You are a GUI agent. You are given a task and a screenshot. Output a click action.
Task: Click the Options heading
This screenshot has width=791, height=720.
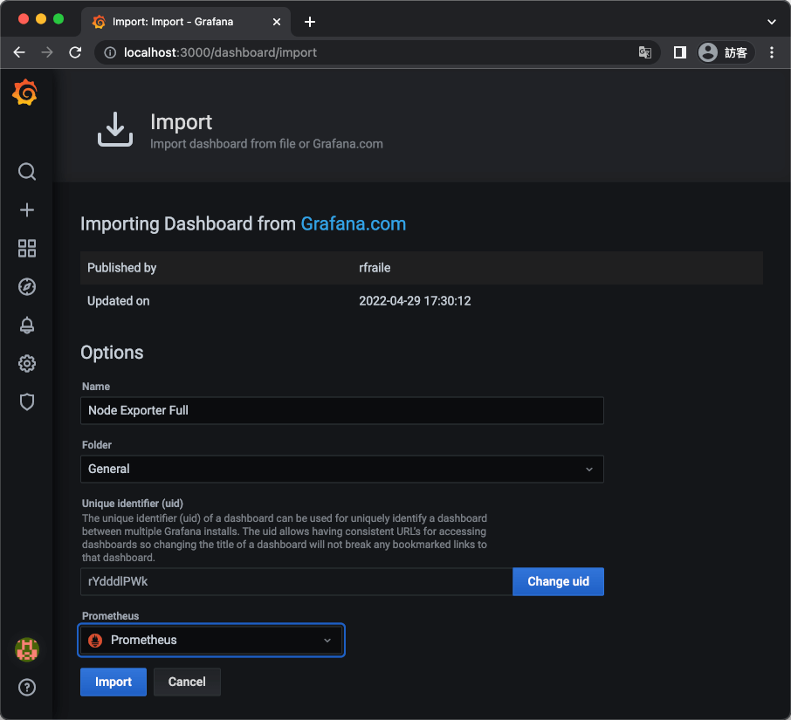(x=112, y=353)
